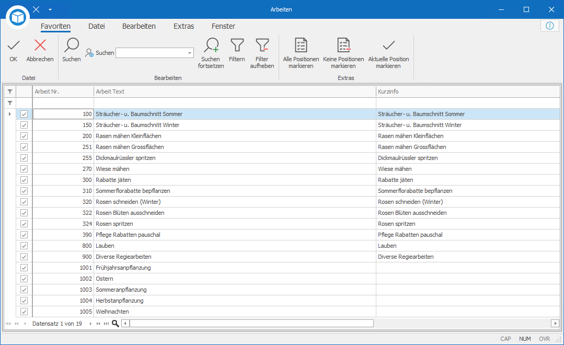Go to next record arrow

(90, 324)
